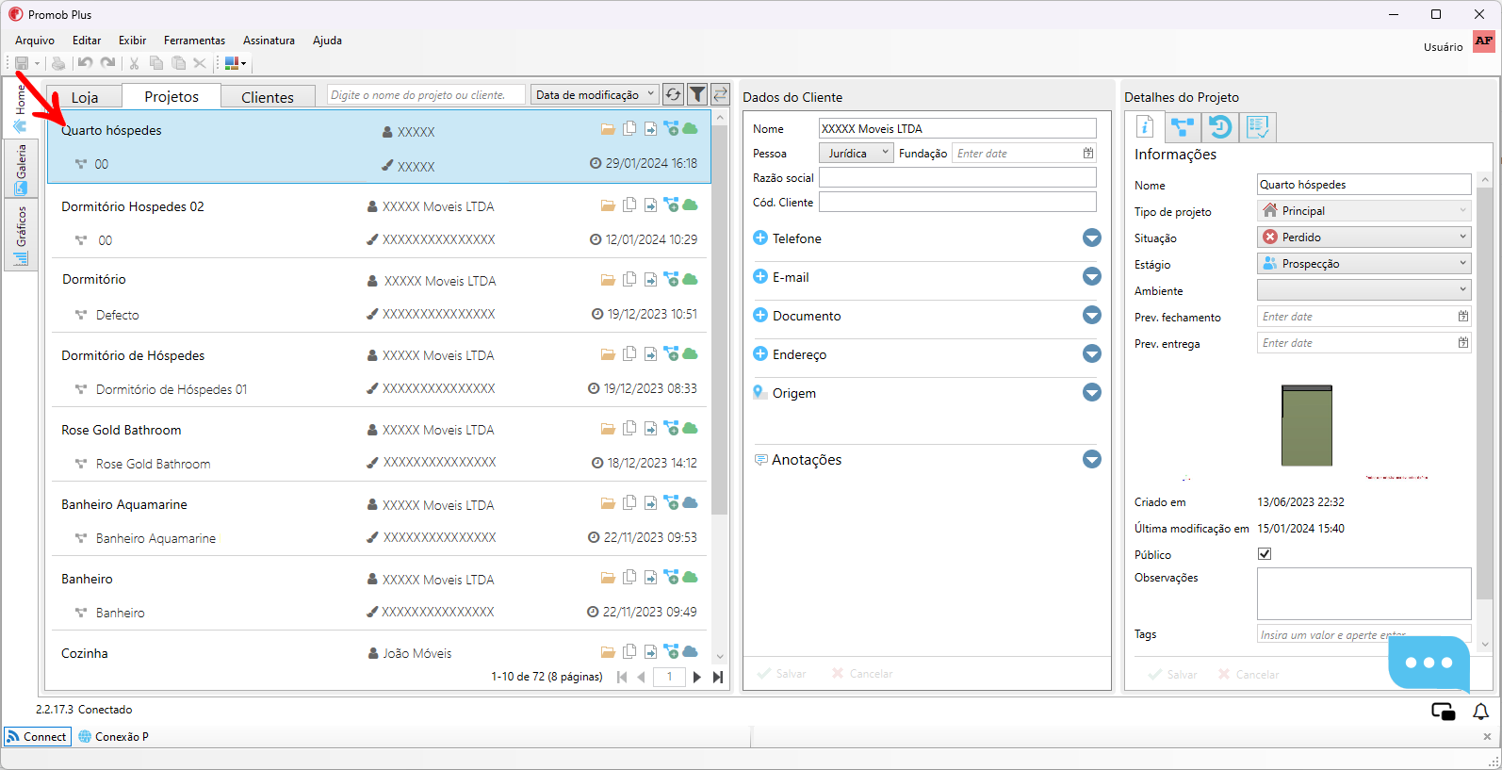Expand the Endereço section arrow
The image size is (1502, 770).
click(x=1092, y=353)
